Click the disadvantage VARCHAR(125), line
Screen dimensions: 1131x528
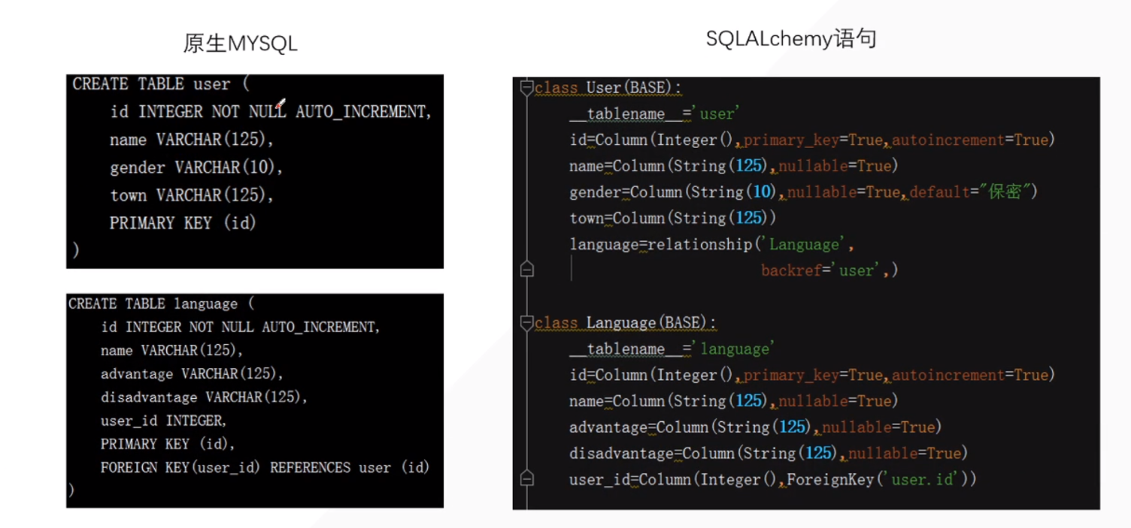click(205, 397)
